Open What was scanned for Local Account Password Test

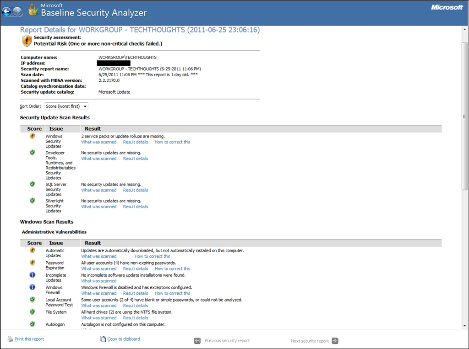pyautogui.click(x=99, y=306)
